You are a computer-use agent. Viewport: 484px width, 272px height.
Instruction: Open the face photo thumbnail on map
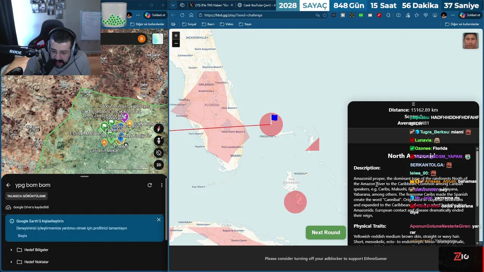pos(470,41)
